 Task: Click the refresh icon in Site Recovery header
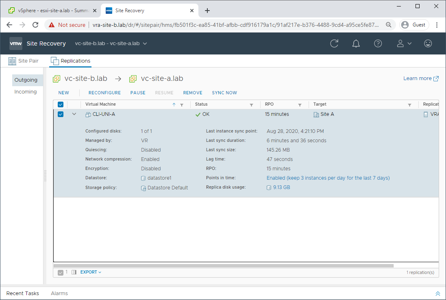[x=334, y=43]
